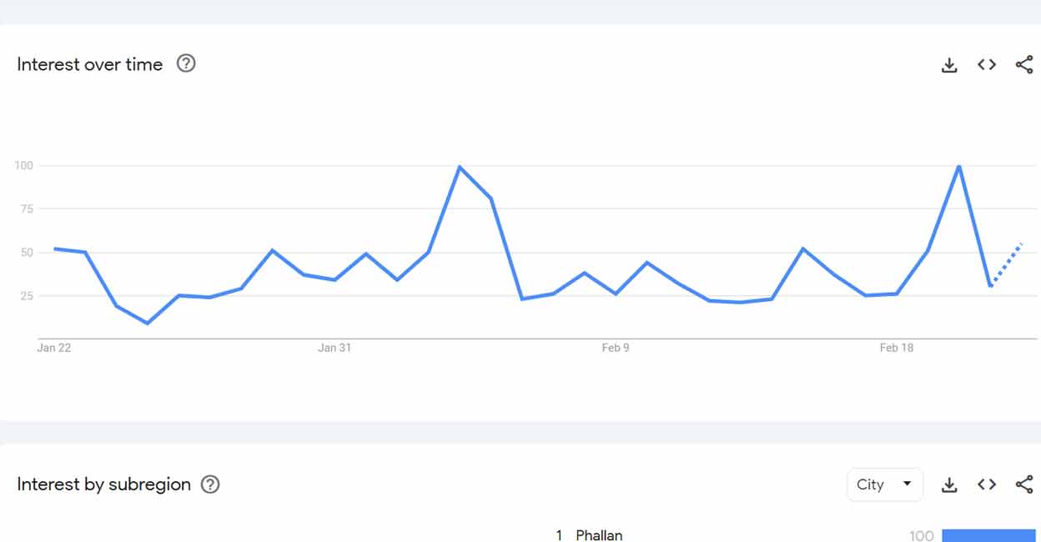
Task: Open the City dropdown
Action: pyautogui.click(x=884, y=484)
